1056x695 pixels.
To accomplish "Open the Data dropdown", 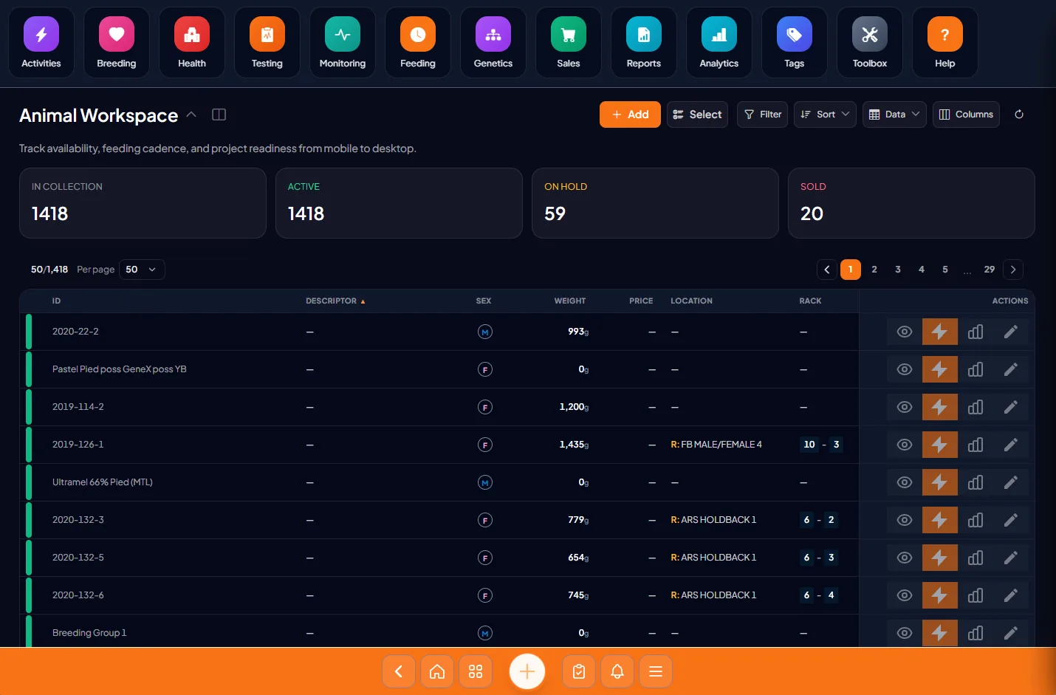I will click(894, 114).
